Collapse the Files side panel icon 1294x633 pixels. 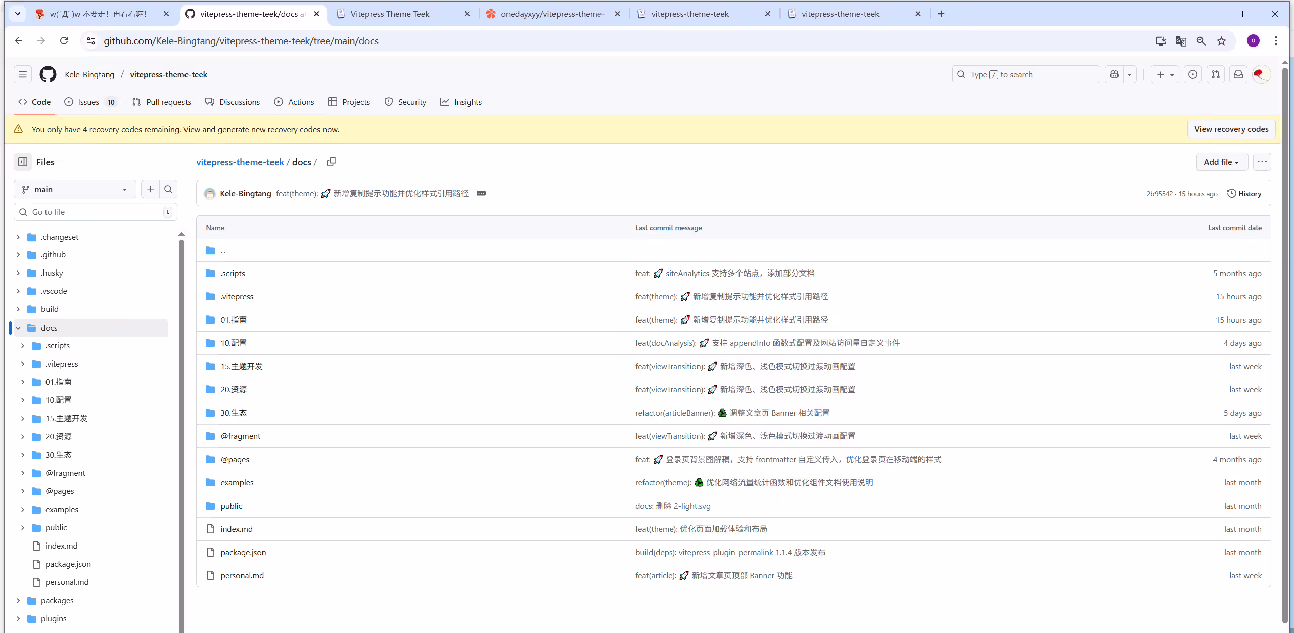(23, 162)
